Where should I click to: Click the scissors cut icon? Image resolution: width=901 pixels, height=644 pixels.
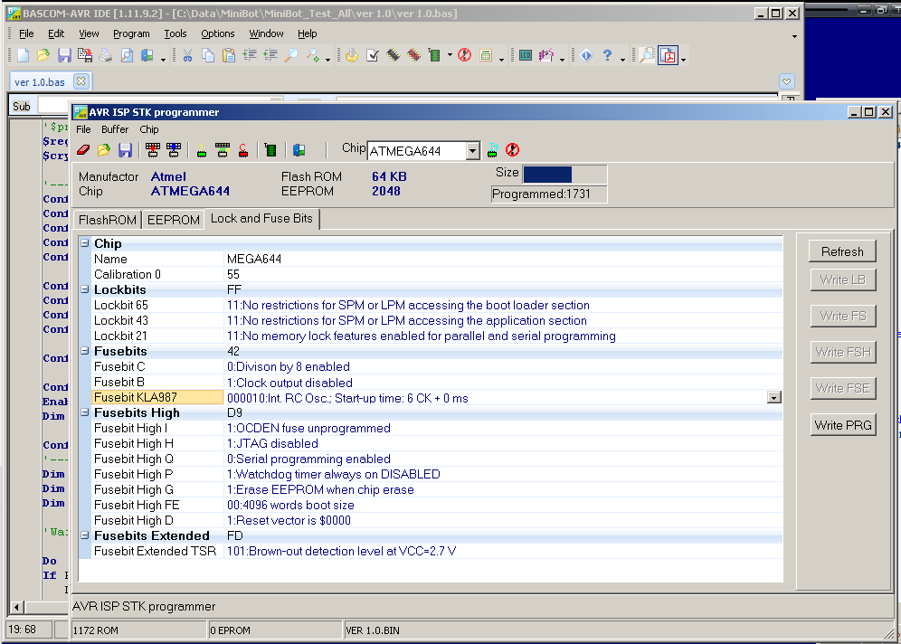click(x=187, y=56)
